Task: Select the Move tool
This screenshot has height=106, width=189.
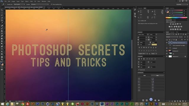Action: click(2, 10)
